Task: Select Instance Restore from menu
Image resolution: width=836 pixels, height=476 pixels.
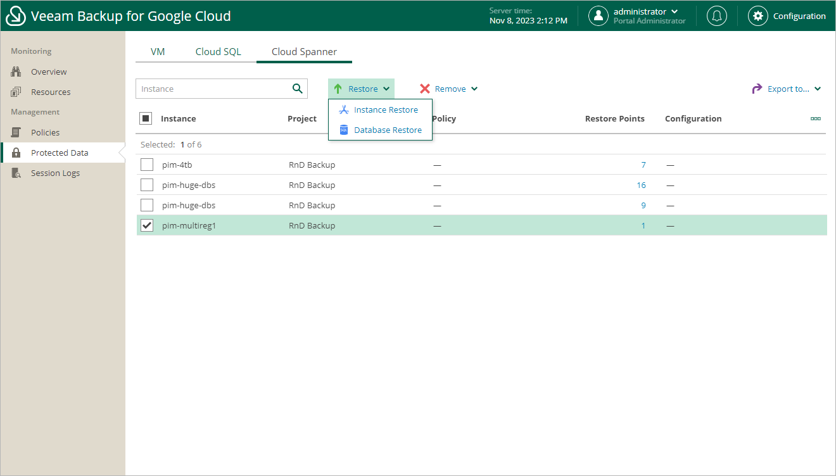Action: (386, 110)
